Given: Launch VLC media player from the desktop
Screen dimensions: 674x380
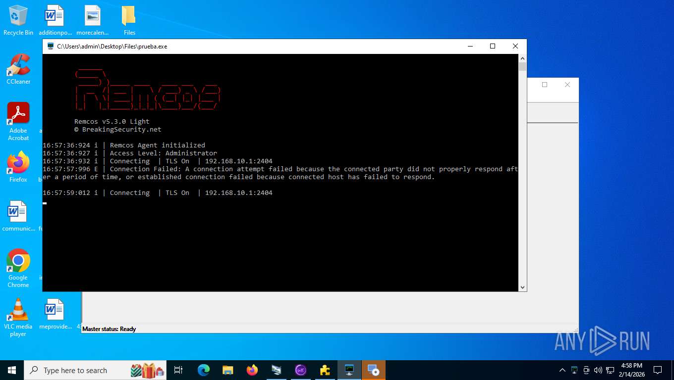Looking at the screenshot, I should (18, 317).
